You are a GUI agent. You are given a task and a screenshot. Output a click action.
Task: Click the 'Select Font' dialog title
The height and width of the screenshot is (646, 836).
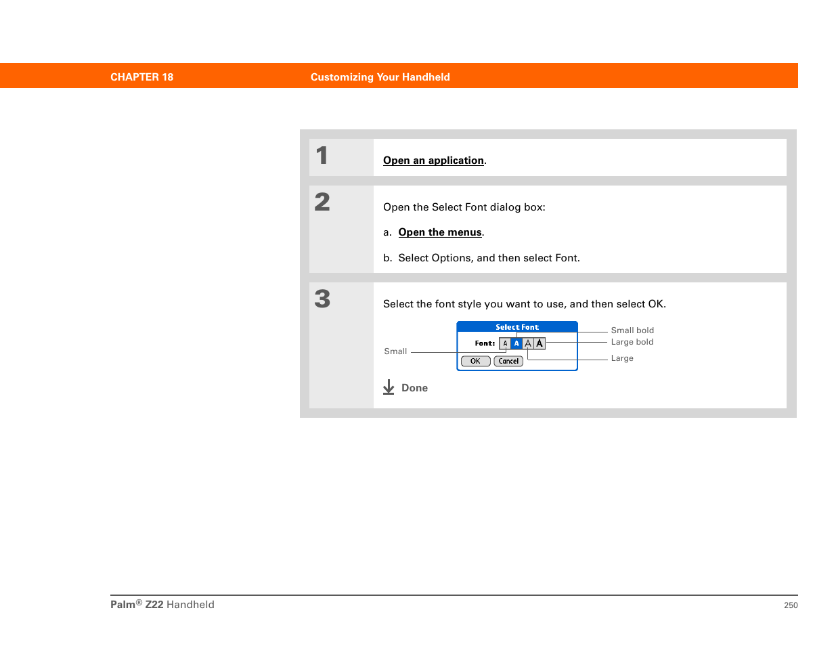517,327
